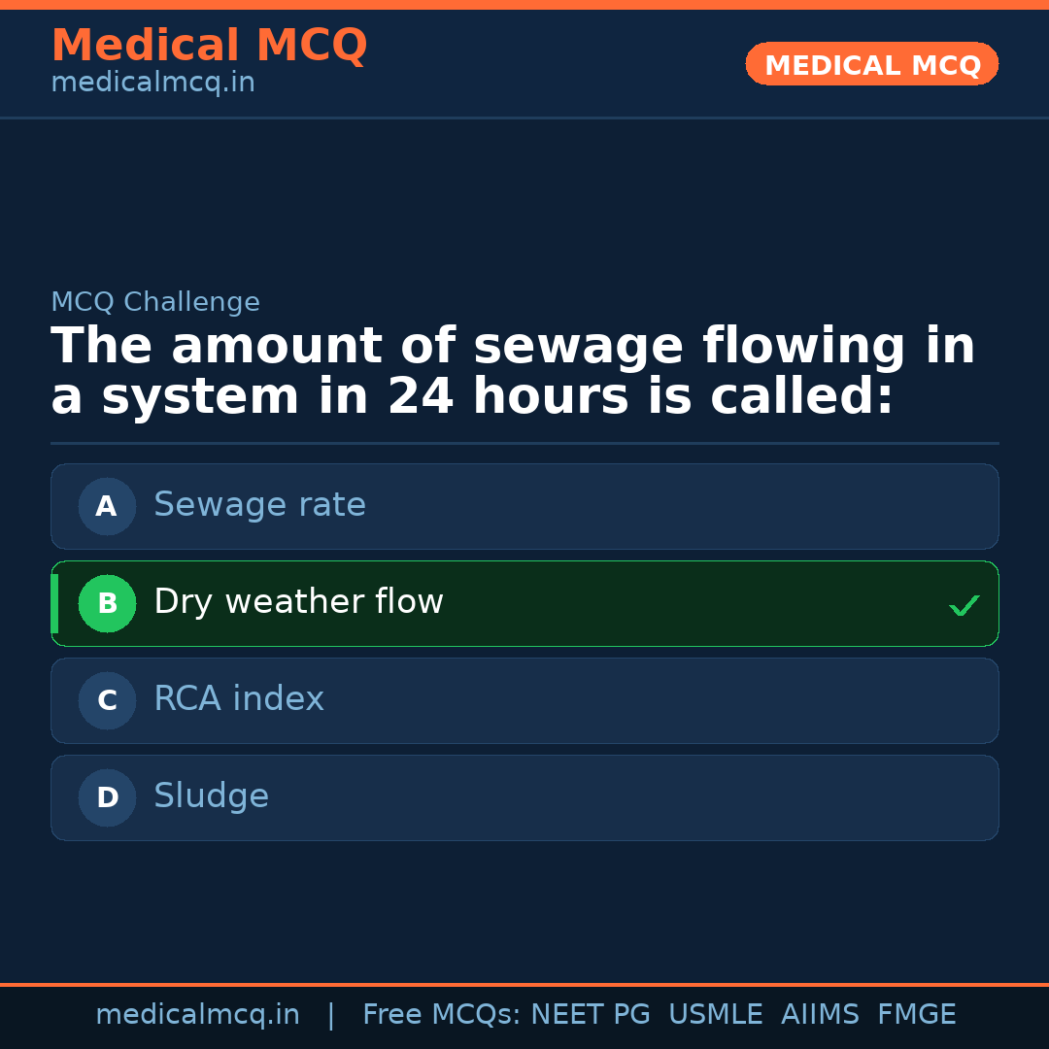Viewport: 1049px width, 1049px height.
Task: Pick the Dry weather flow answer text
Action: (x=298, y=602)
